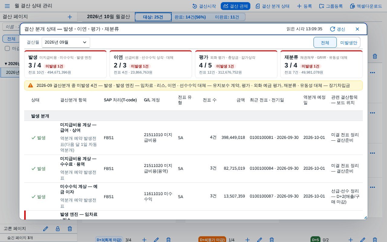Click the 그룹등록 toolbar button

331,6
